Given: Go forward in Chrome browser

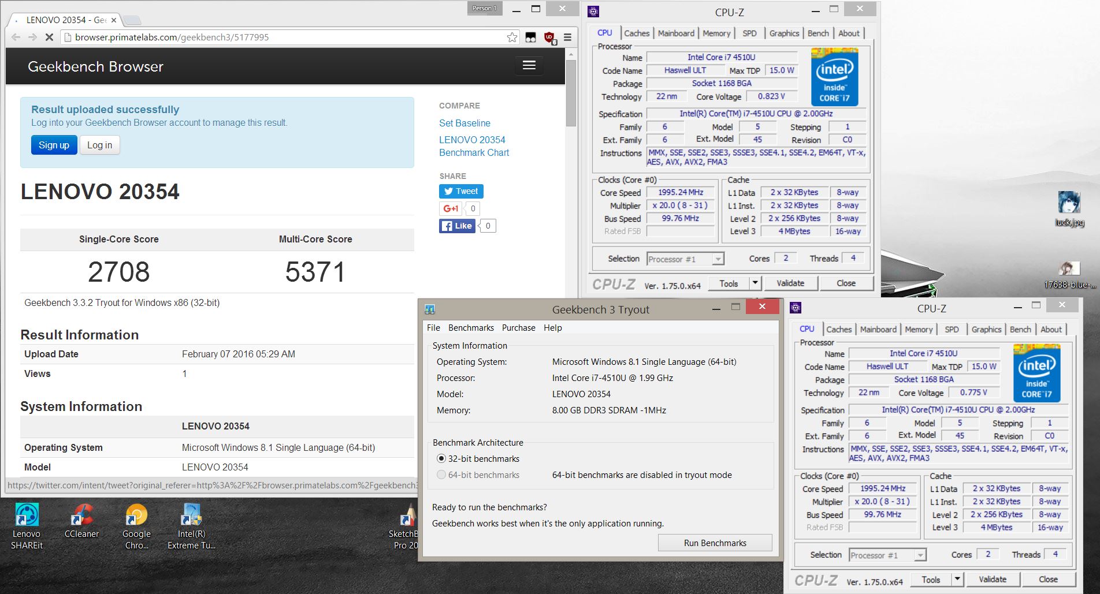Looking at the screenshot, I should pyautogui.click(x=32, y=37).
